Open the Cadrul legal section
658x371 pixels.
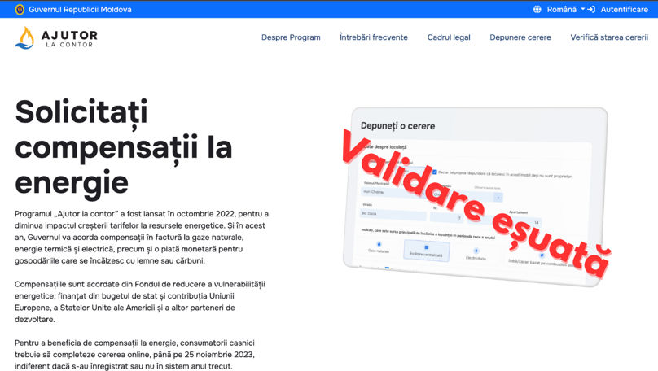pyautogui.click(x=449, y=37)
